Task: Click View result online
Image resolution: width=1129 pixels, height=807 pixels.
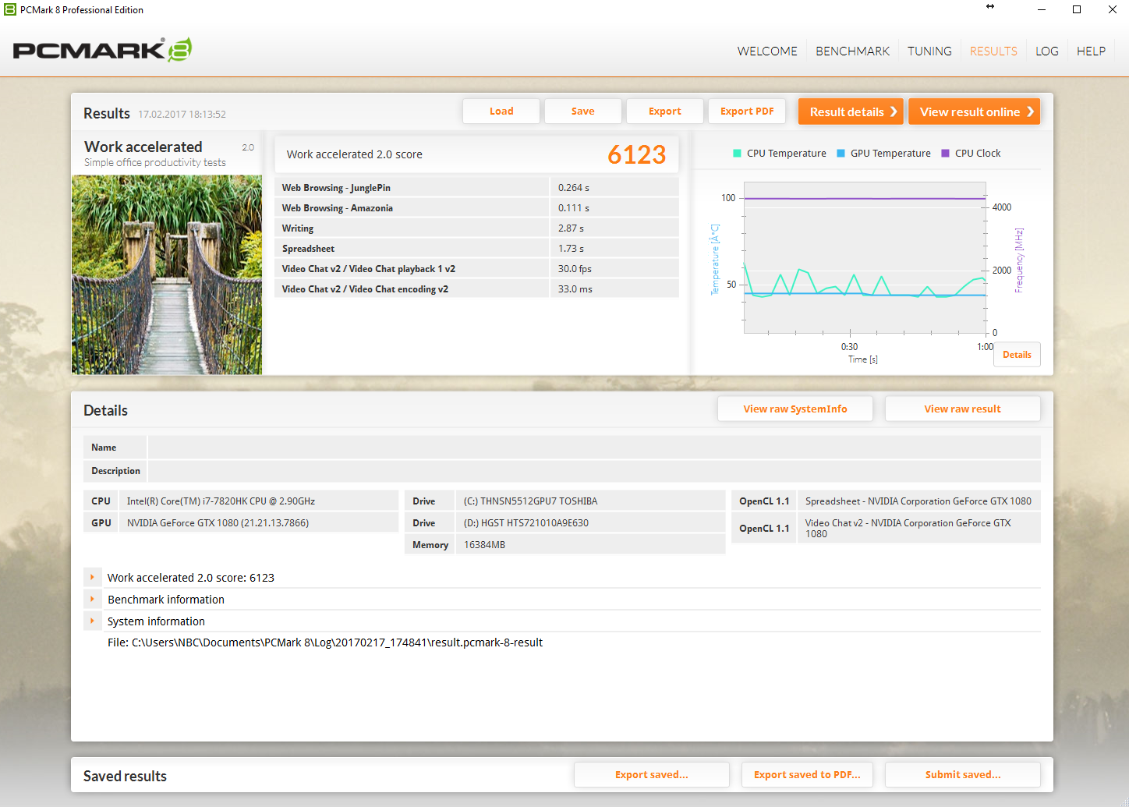Action: 975,111
